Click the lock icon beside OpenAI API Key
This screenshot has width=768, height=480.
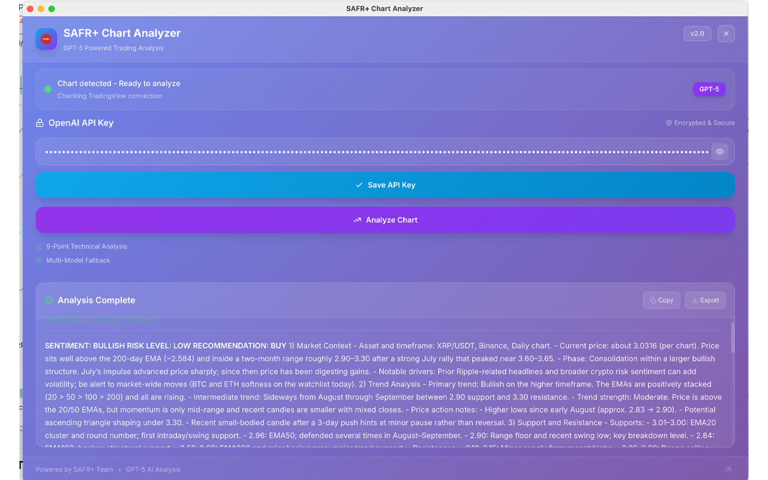(x=40, y=123)
